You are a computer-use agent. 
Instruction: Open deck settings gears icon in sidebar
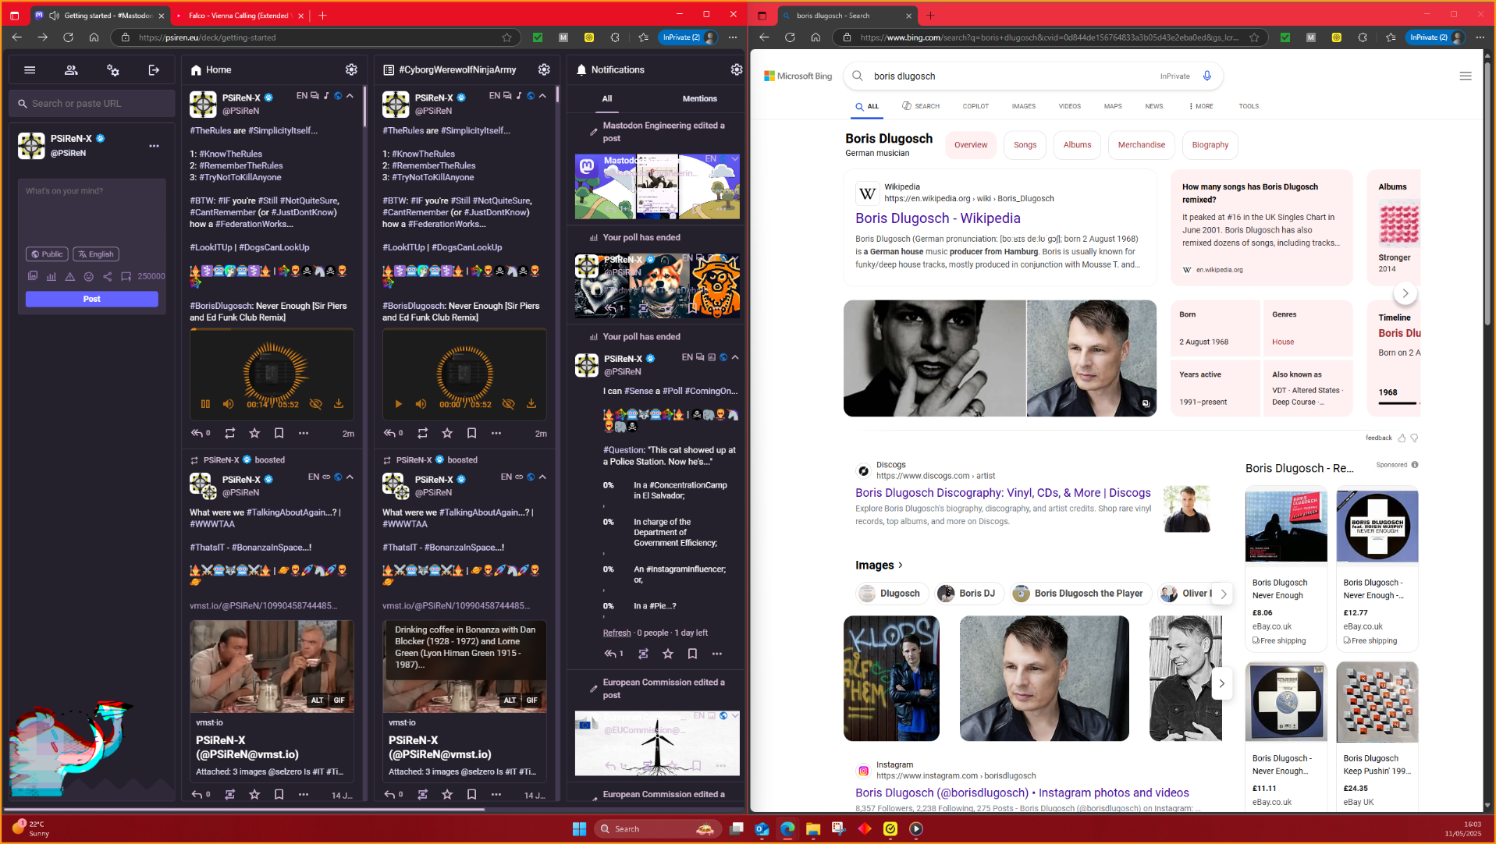pos(113,70)
